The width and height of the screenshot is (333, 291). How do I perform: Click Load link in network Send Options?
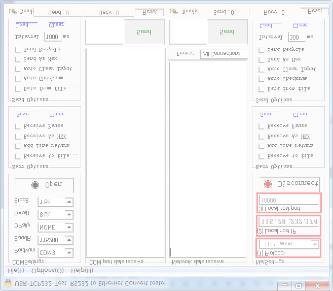(270, 25)
